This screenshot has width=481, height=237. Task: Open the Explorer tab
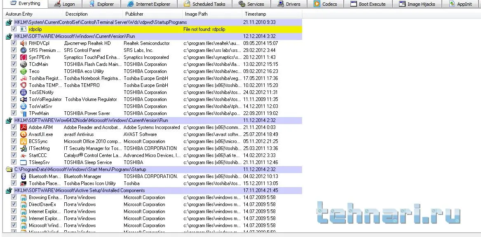[102, 4]
